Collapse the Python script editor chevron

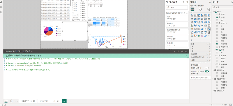click(174, 51)
